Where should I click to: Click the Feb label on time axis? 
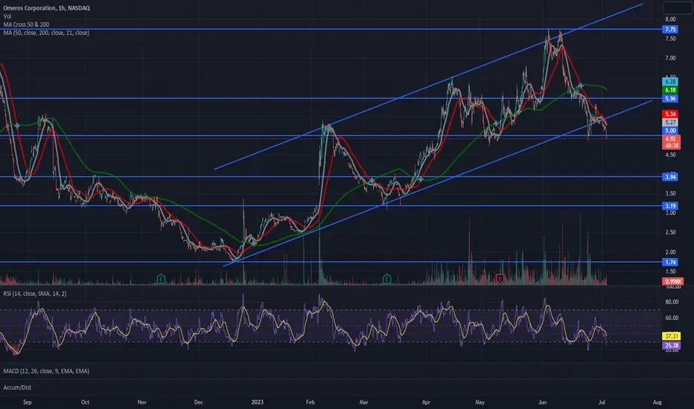[311, 402]
